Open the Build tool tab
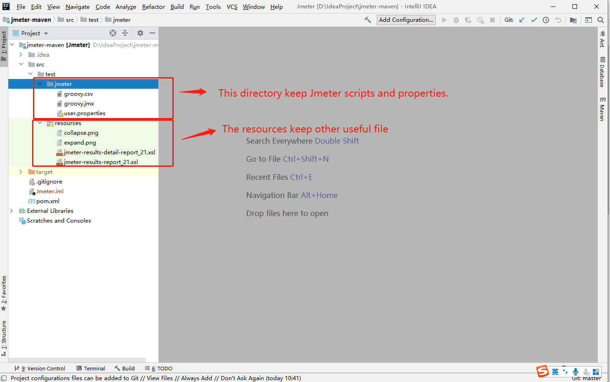Viewport: 610px width, 382px height. click(125, 369)
